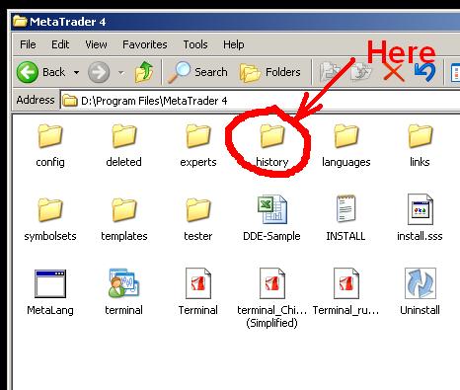Viewport: 460px width, 390px height.
Task: Select the lowercase terminal program icon
Action: [x=124, y=283]
